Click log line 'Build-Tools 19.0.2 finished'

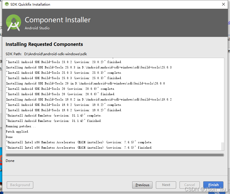click(x=64, y=110)
